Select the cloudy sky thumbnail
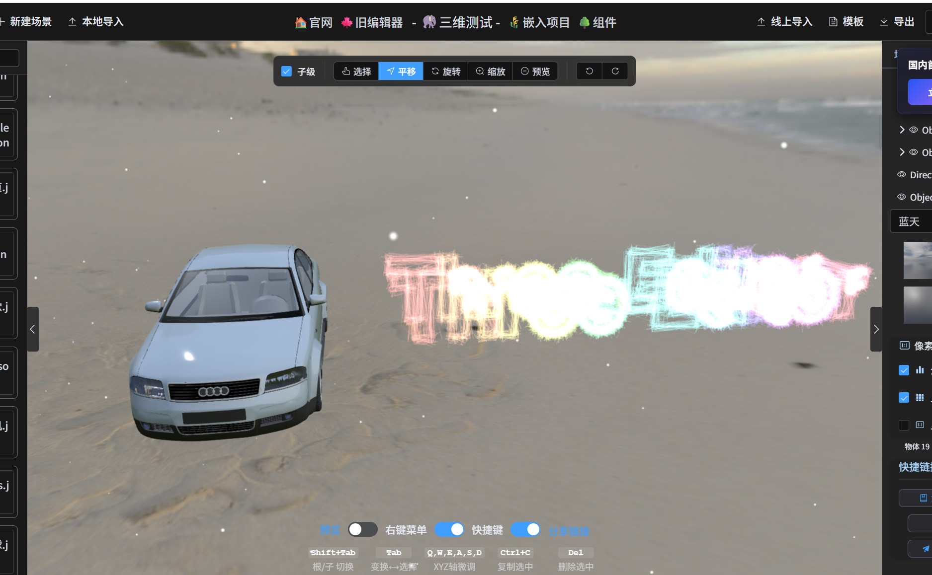The image size is (932, 575). point(918,260)
